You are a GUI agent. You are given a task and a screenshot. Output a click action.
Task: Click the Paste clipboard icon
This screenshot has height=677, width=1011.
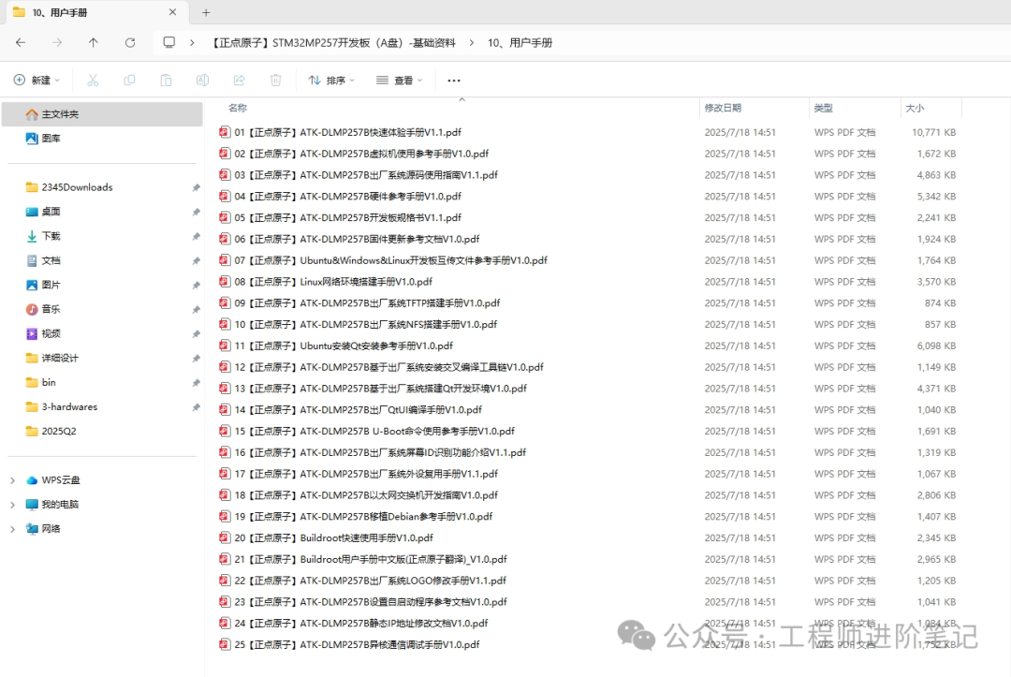(166, 80)
